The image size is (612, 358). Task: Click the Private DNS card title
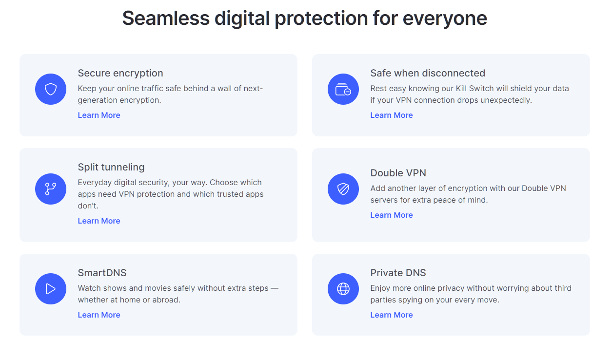coord(398,273)
